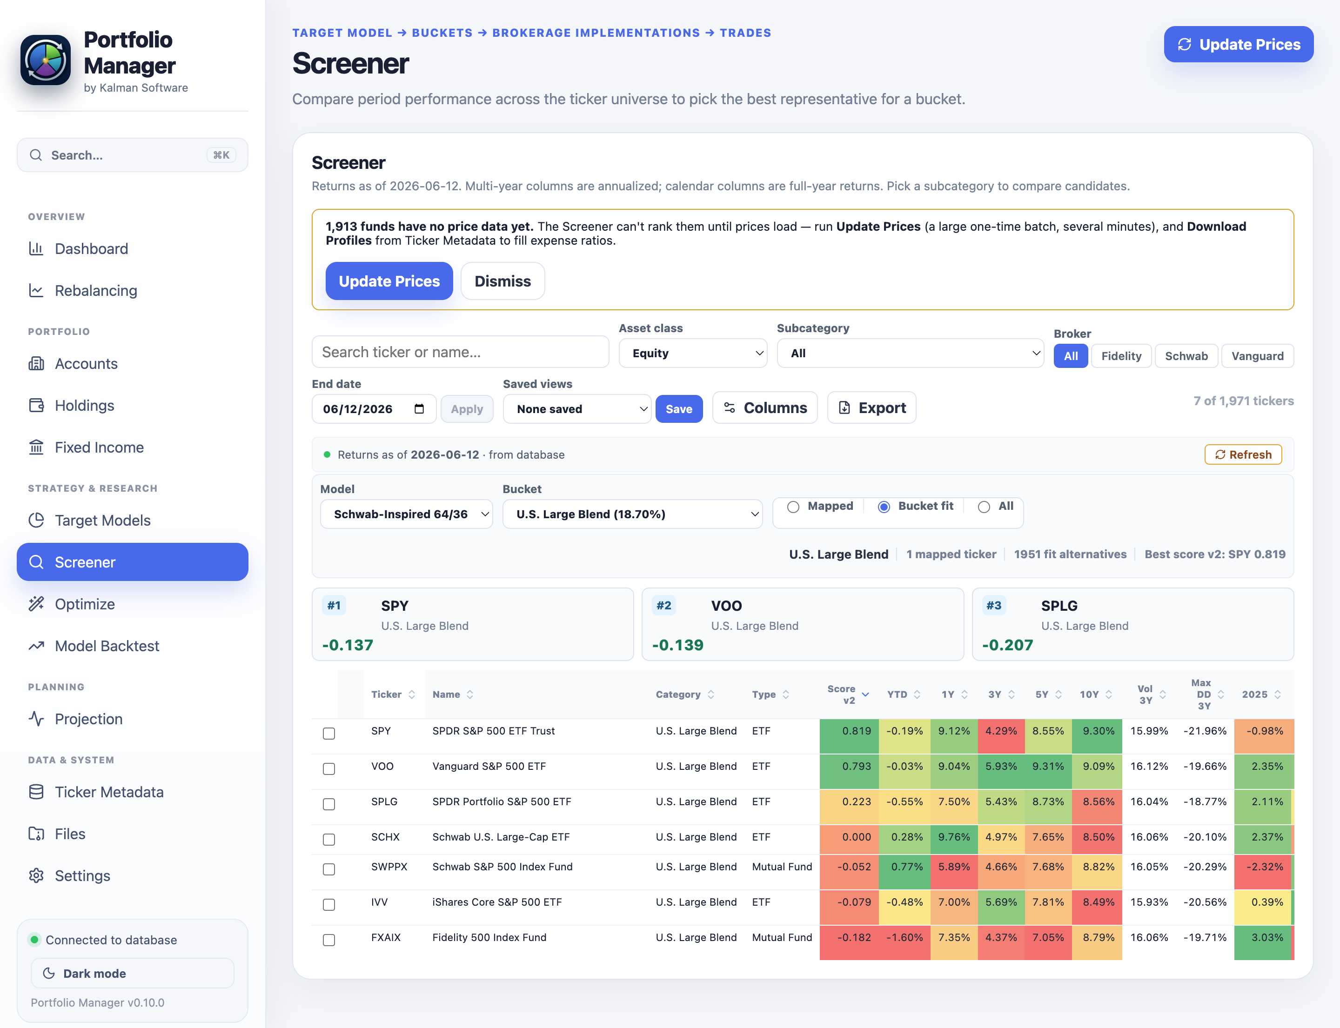
Task: Follow the BUCKETS breadcrumb link
Action: [x=442, y=33]
